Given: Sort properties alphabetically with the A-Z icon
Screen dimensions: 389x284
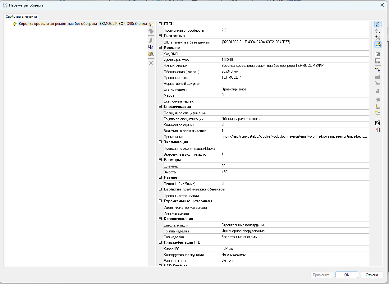Looking at the screenshot, I should coord(378,31).
